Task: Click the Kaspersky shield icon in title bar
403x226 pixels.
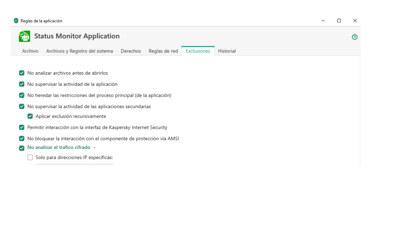Action: point(16,21)
